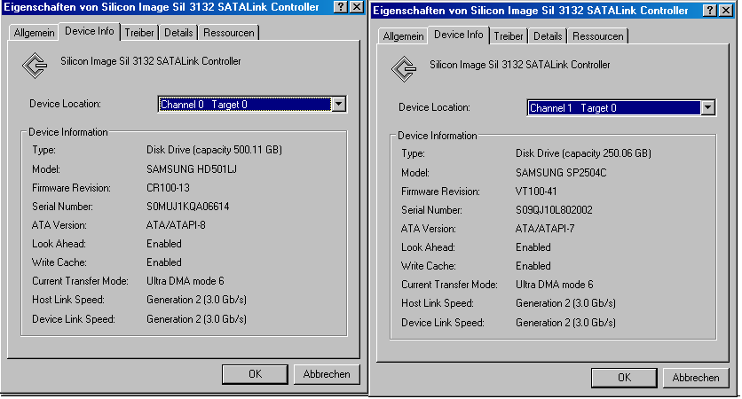Image resolution: width=742 pixels, height=399 pixels.
Task: Click Host Link Speed value in left window
Action: 196,300
